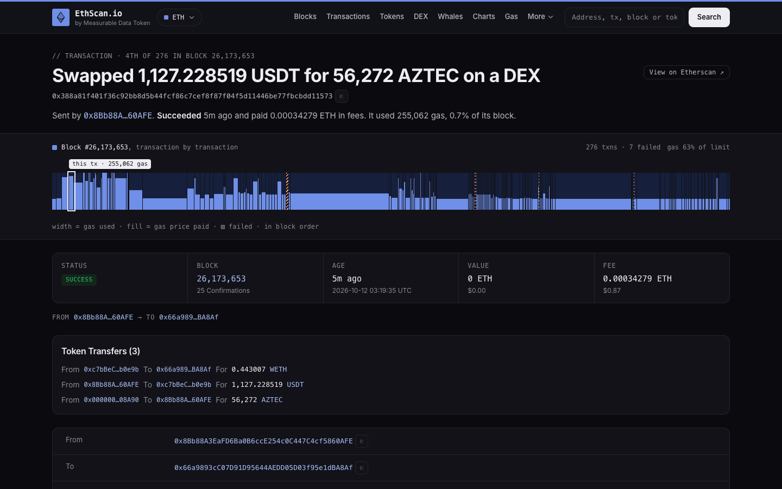This screenshot has height=489, width=782.
Task: Click the 1,127.228519 amount in USDT row
Action: click(257, 385)
